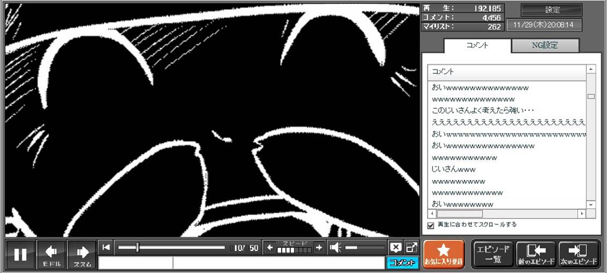Click the ススム forward arrow button
The image size is (607, 273).
coord(82,255)
